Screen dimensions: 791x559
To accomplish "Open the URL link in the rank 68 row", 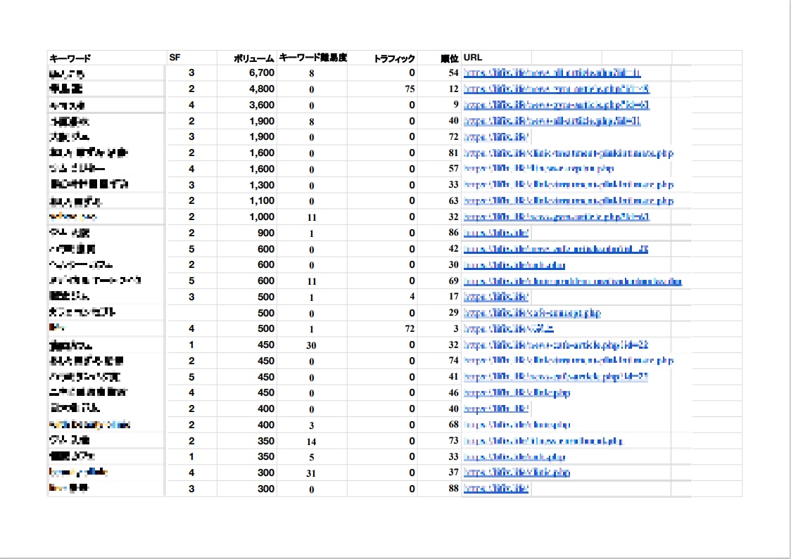I will coord(517,425).
